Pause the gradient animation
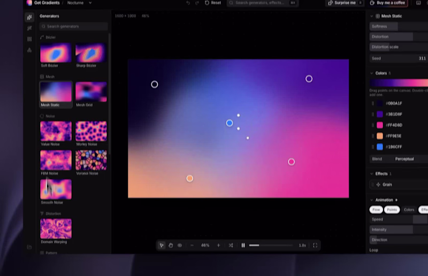 point(243,246)
